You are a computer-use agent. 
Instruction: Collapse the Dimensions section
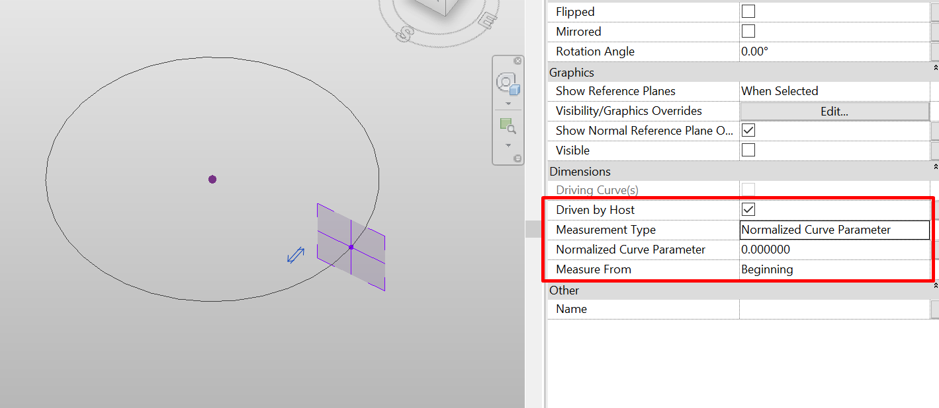coord(935,167)
